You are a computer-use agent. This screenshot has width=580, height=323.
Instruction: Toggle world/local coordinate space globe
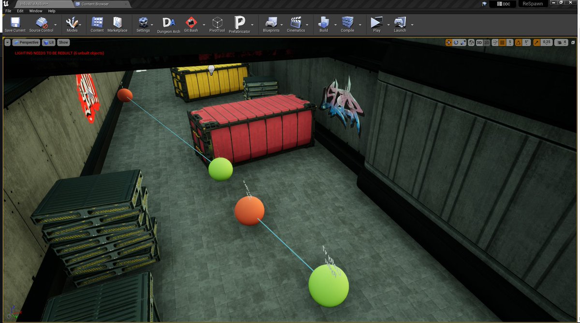pos(471,42)
